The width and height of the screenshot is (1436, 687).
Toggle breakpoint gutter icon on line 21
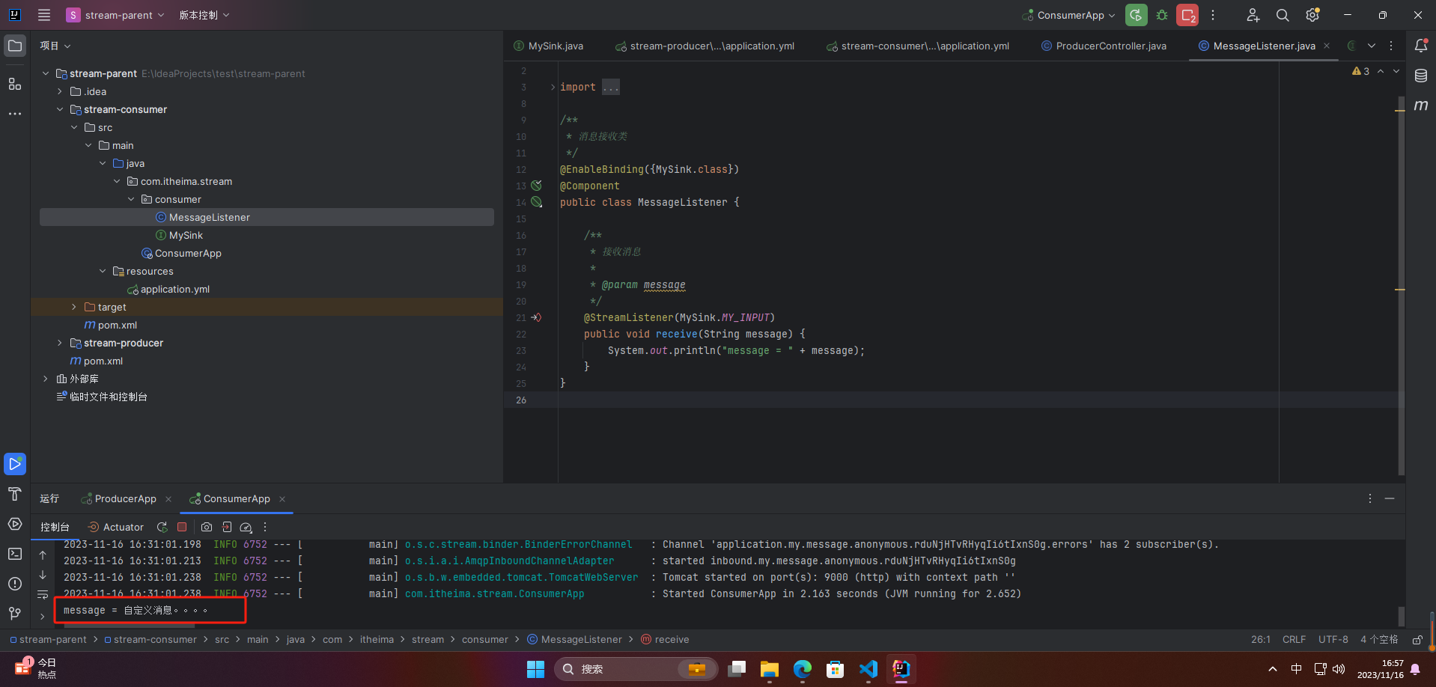(x=536, y=317)
